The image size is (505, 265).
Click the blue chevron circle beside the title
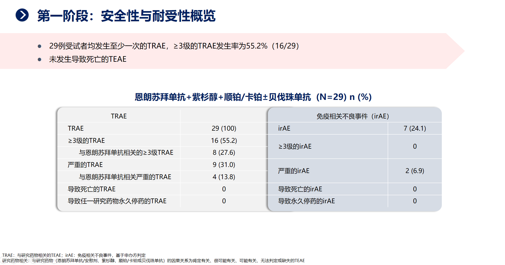coord(22,15)
